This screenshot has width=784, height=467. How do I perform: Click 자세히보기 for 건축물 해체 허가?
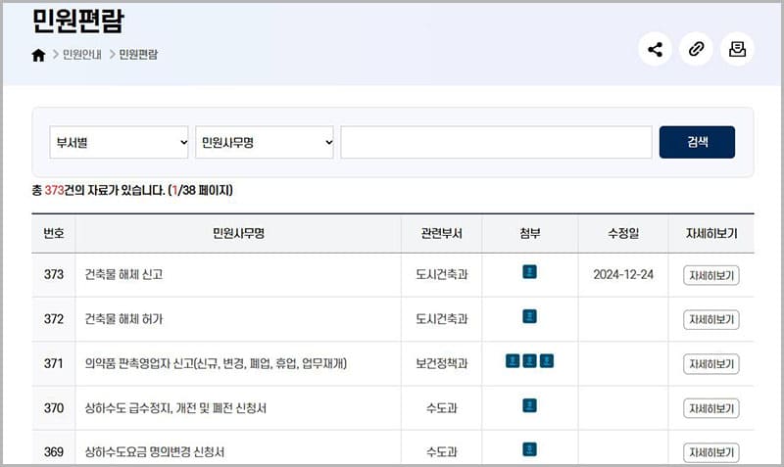(x=710, y=320)
